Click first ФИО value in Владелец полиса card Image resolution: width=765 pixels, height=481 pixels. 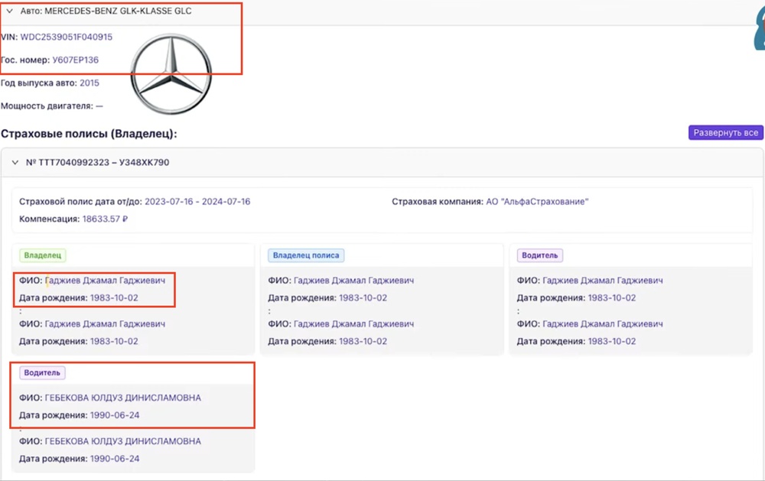353,281
